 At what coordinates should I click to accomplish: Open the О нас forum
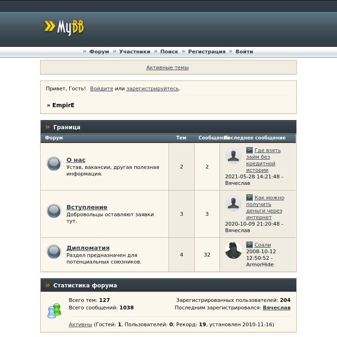[76, 160]
